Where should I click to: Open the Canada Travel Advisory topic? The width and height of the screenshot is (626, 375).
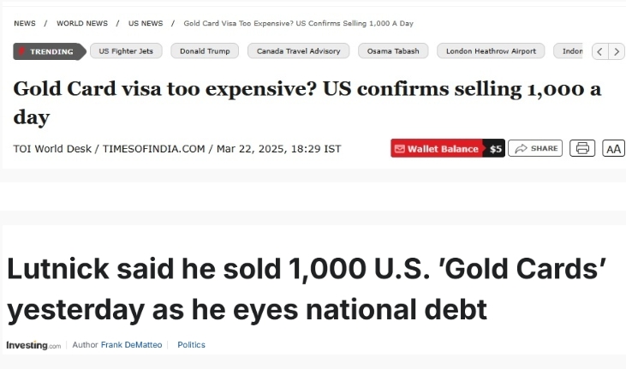click(x=299, y=51)
